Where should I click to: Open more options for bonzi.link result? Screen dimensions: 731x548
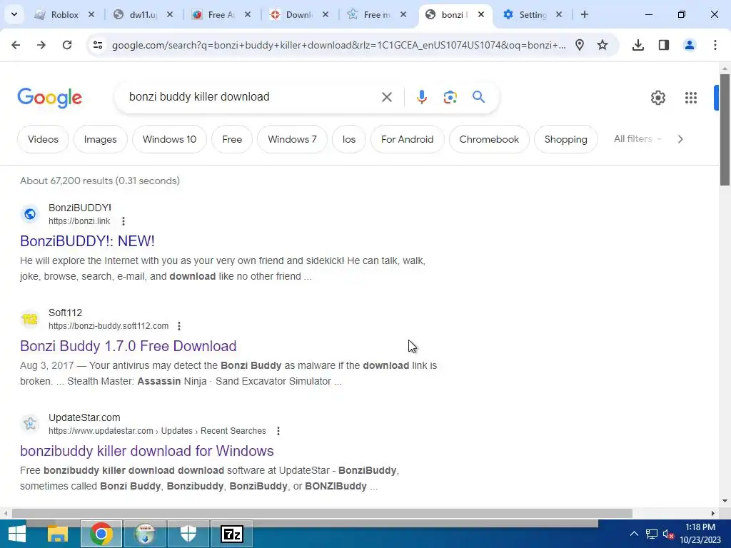pos(123,221)
